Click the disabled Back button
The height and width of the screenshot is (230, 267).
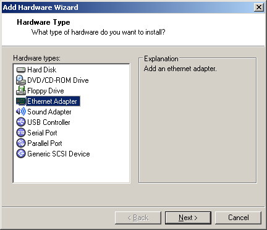(138, 218)
